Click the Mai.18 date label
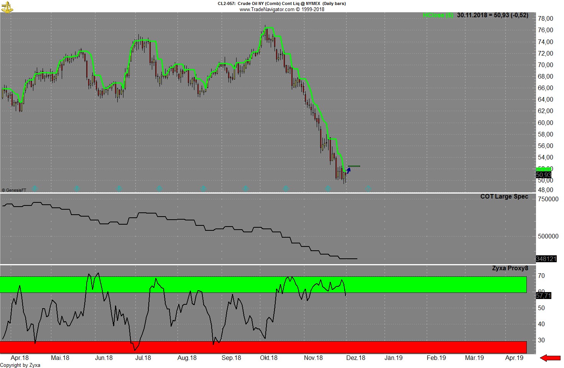Image resolution: width=564 pixels, height=368 pixels. [60, 358]
